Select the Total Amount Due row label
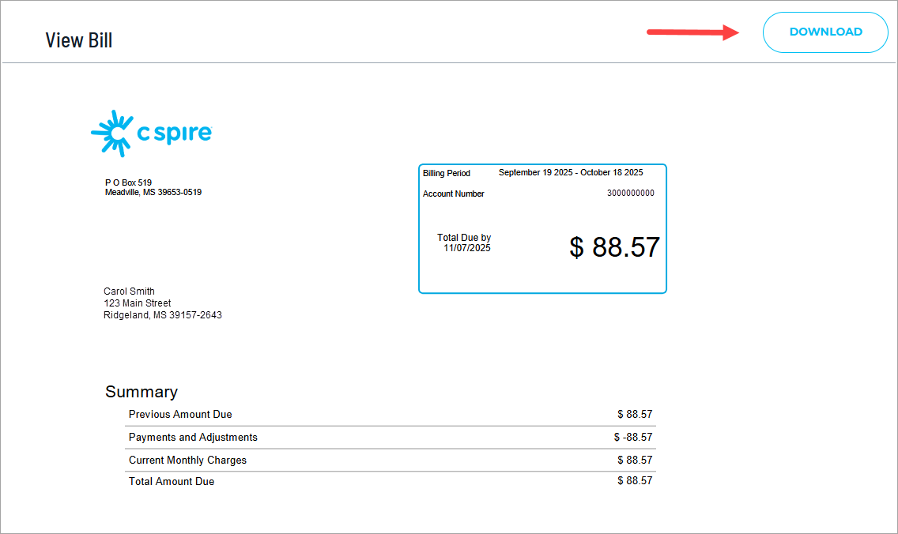The image size is (898, 534). 172,482
